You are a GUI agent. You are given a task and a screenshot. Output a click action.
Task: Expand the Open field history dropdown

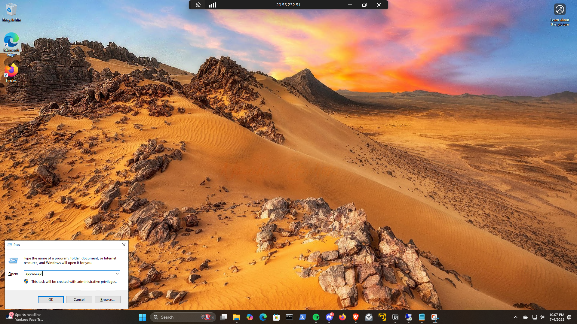[117, 274]
